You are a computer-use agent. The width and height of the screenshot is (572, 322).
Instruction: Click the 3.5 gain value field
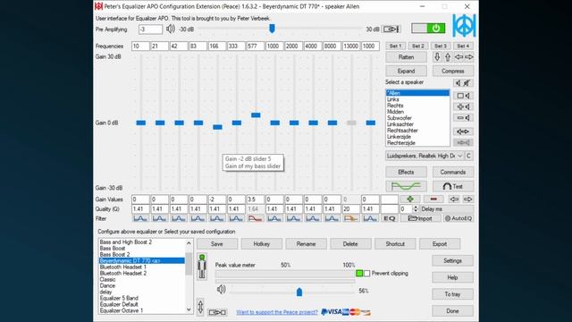tap(256, 199)
